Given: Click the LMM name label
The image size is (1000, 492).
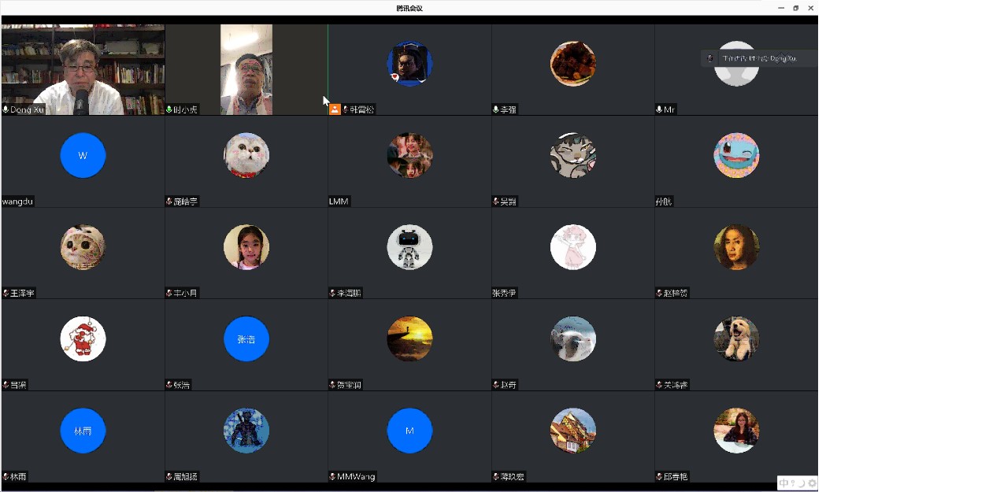Looking at the screenshot, I should [x=339, y=202].
